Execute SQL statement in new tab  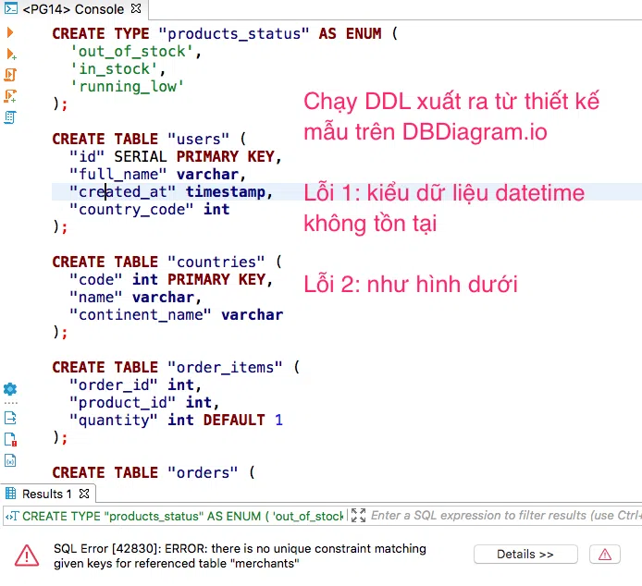(10, 54)
